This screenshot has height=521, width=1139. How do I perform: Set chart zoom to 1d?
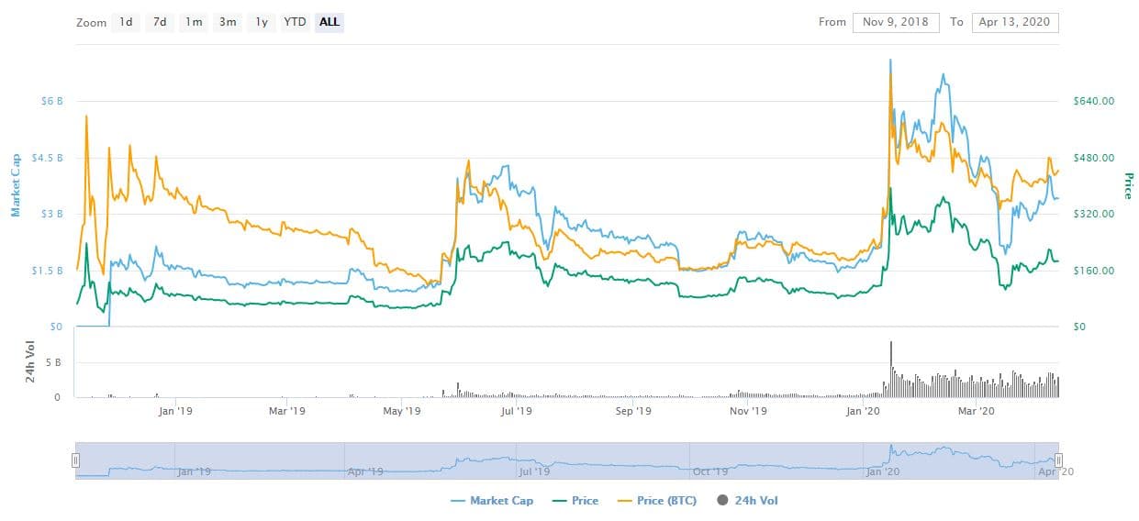pyautogui.click(x=126, y=22)
